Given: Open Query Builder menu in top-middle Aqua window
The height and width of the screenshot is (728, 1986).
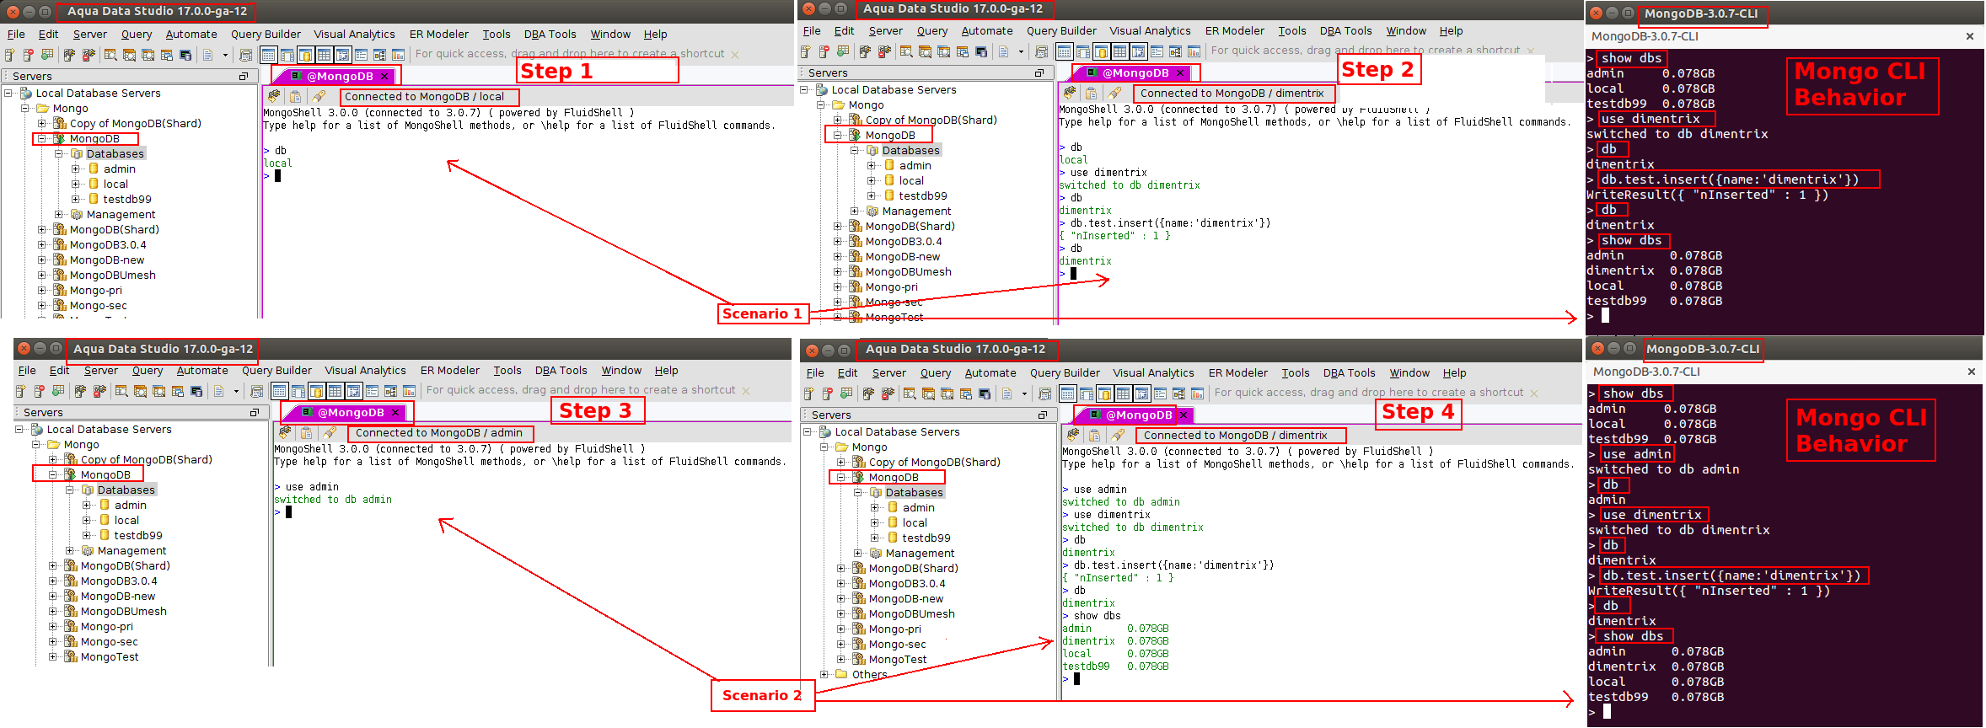Looking at the screenshot, I should click(x=1061, y=30).
